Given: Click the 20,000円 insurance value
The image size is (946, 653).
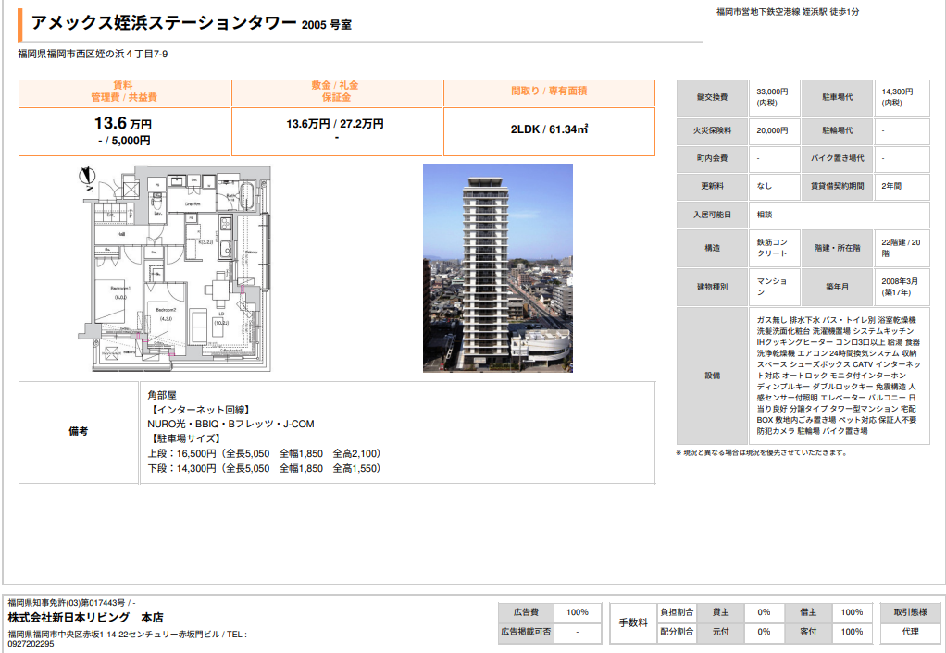Looking at the screenshot, I should (772, 130).
